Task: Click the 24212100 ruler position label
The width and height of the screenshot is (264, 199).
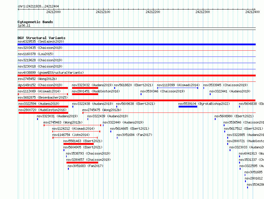Action: point(103,12)
